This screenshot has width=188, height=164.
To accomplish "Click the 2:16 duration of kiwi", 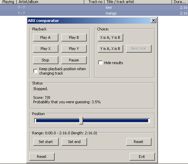I will [184, 7].
